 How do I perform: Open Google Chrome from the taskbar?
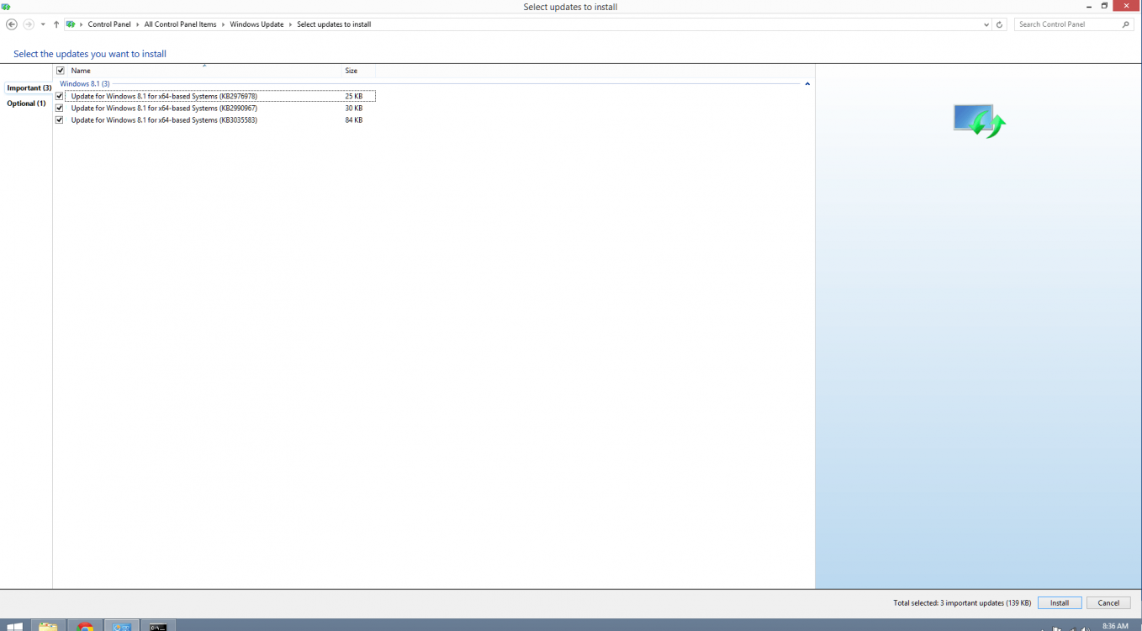click(x=85, y=626)
